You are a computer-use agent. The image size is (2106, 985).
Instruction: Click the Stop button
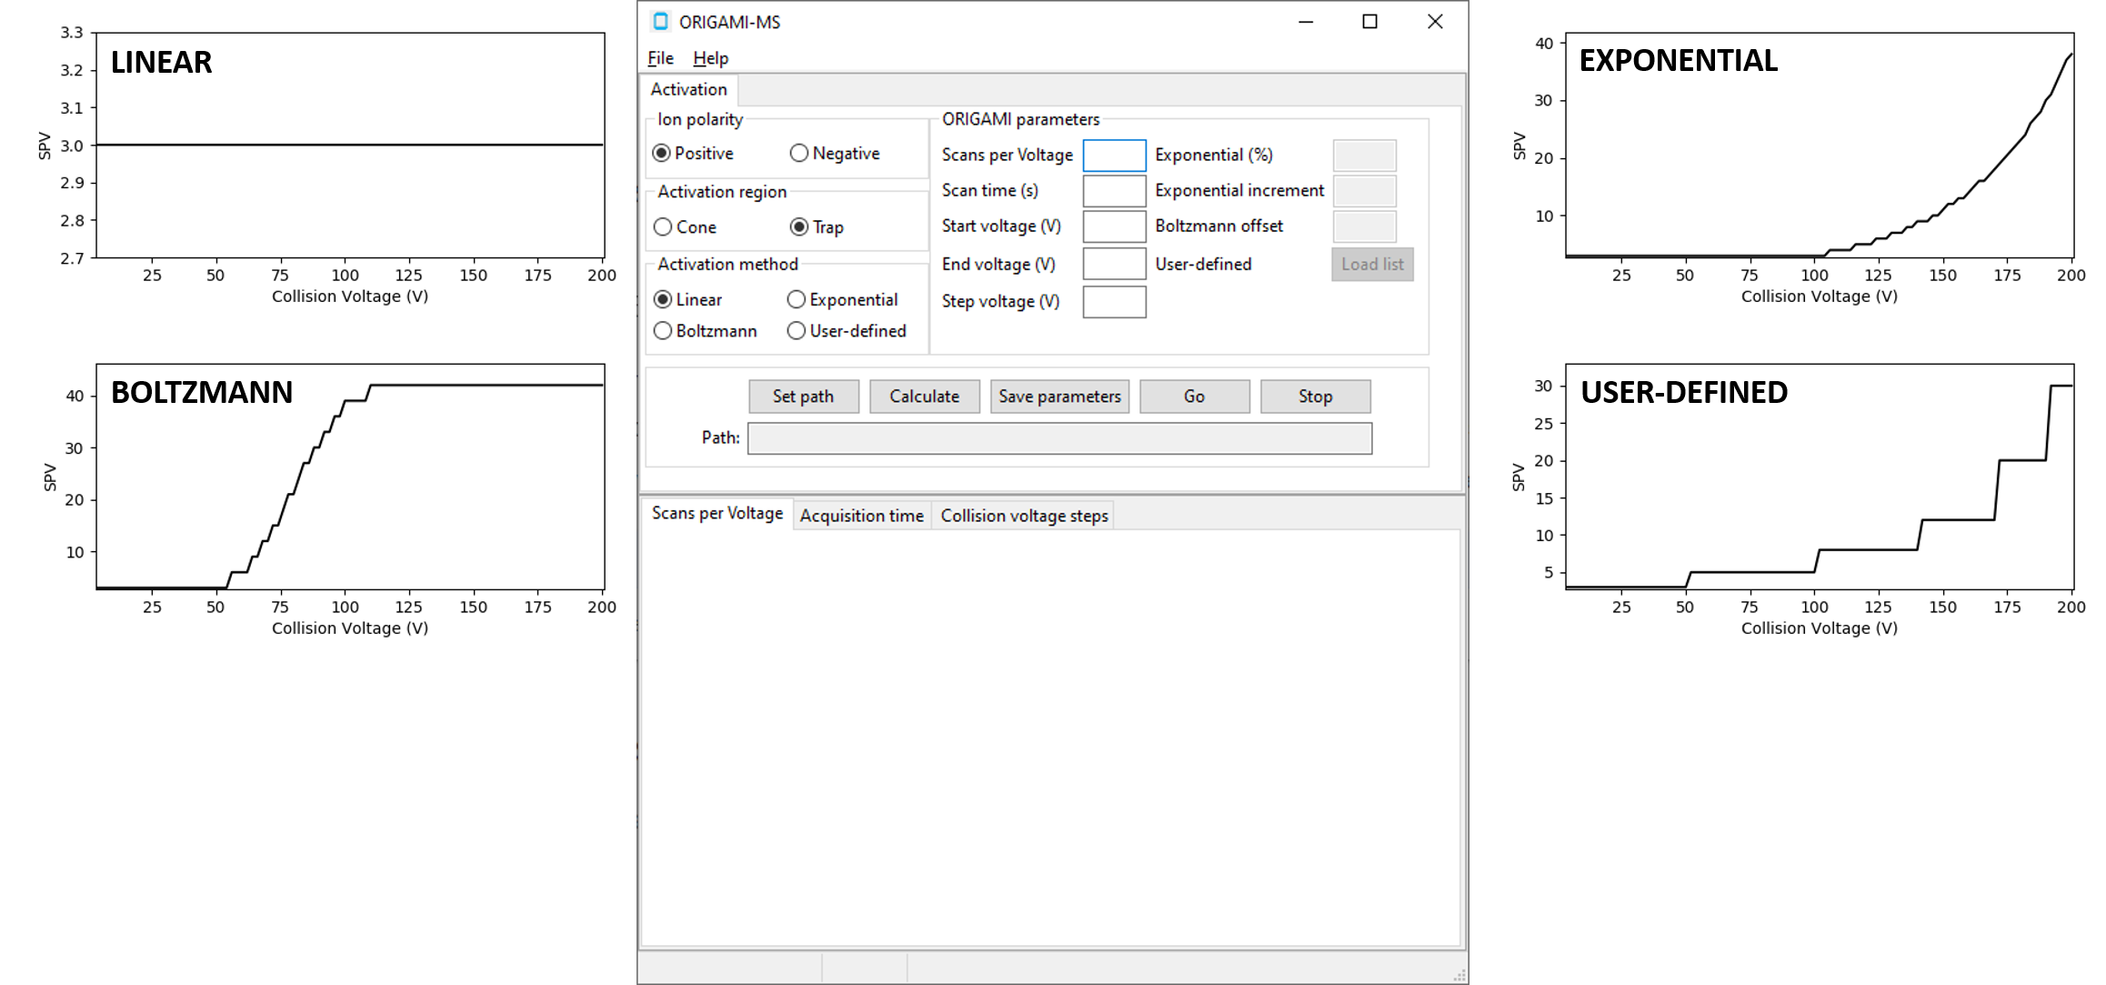click(x=1315, y=397)
